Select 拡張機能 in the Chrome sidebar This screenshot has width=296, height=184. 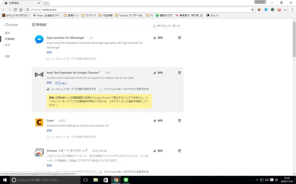tap(10, 39)
